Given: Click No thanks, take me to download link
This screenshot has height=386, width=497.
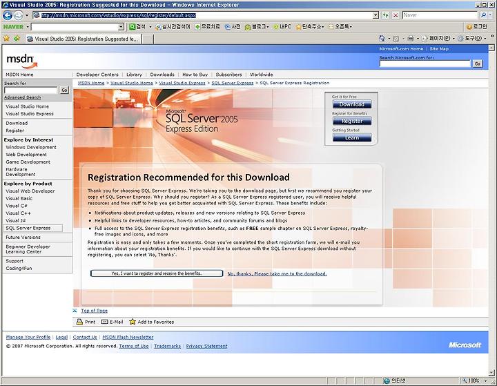Looking at the screenshot, I should pyautogui.click(x=277, y=273).
